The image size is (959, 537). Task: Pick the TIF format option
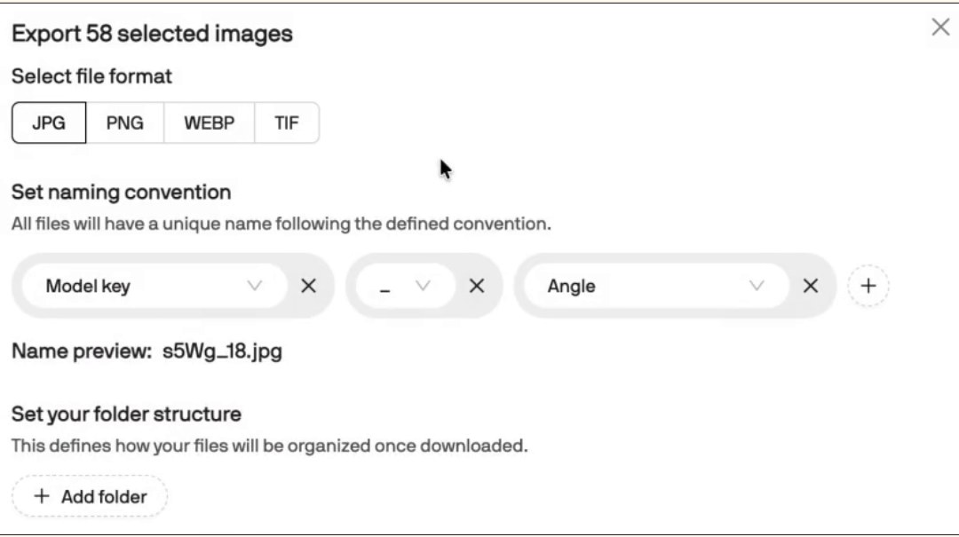(286, 123)
